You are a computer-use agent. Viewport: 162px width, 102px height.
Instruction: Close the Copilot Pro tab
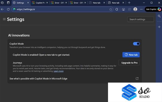[47, 3]
